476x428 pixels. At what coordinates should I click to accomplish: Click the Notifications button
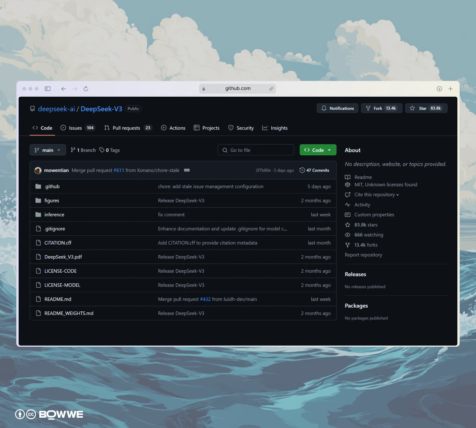click(338, 108)
